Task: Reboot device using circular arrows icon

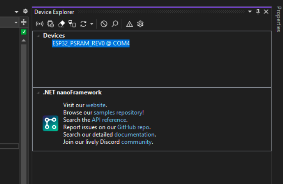Action: 83,24
